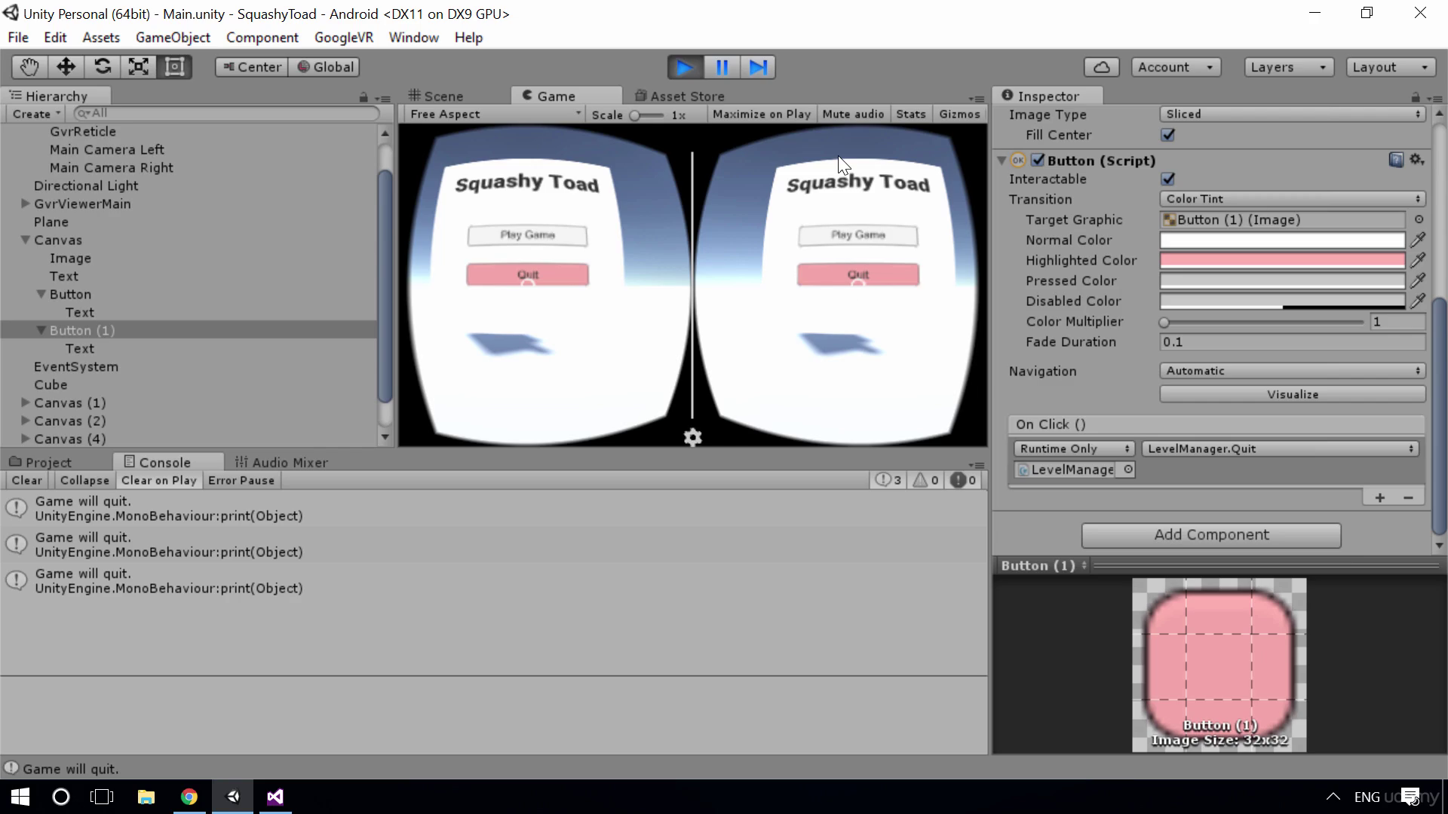Toggle Clear on Play in Console
The height and width of the screenshot is (814, 1448).
pyautogui.click(x=158, y=480)
